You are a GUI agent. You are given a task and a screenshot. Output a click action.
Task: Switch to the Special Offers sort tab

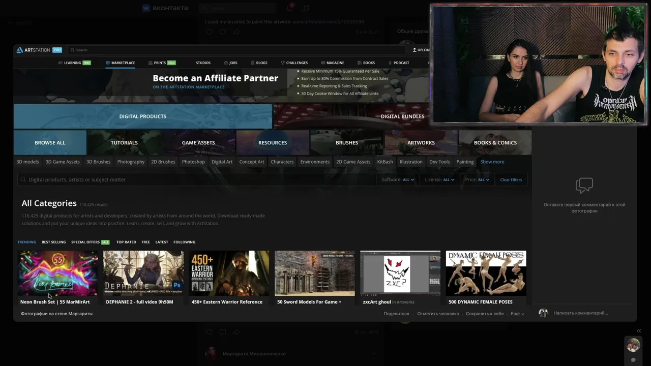coord(90,242)
